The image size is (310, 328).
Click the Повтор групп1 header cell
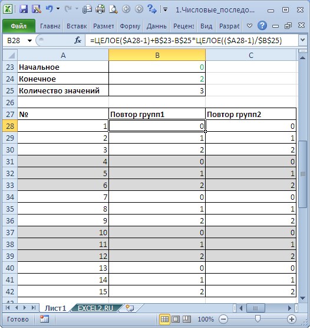click(x=157, y=114)
